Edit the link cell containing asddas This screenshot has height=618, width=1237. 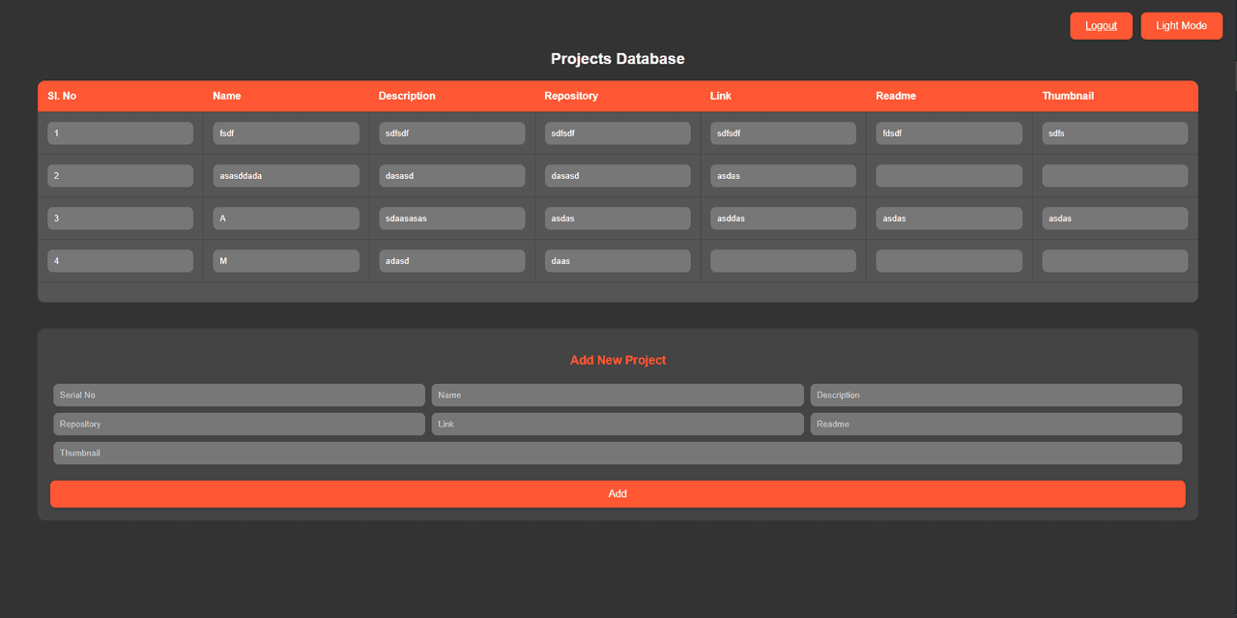coord(783,219)
